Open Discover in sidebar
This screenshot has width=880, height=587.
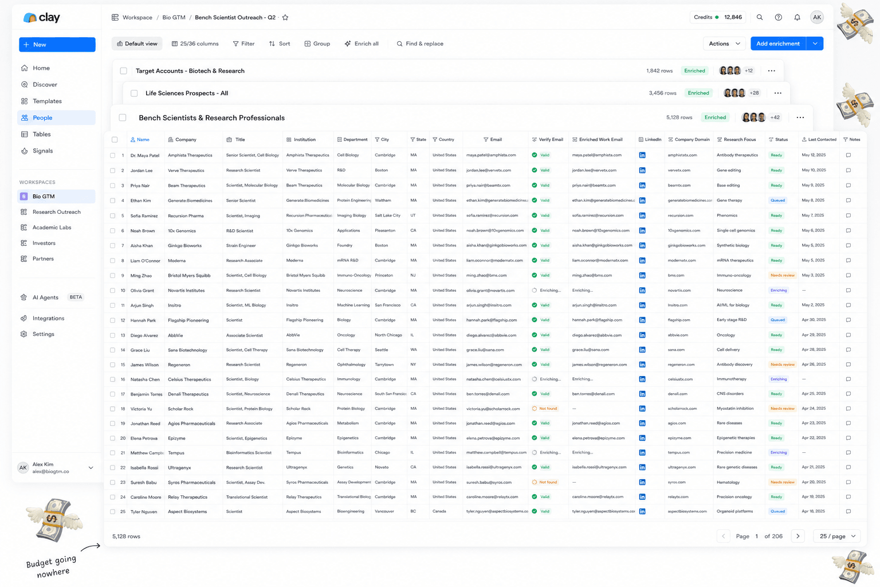pos(57,85)
